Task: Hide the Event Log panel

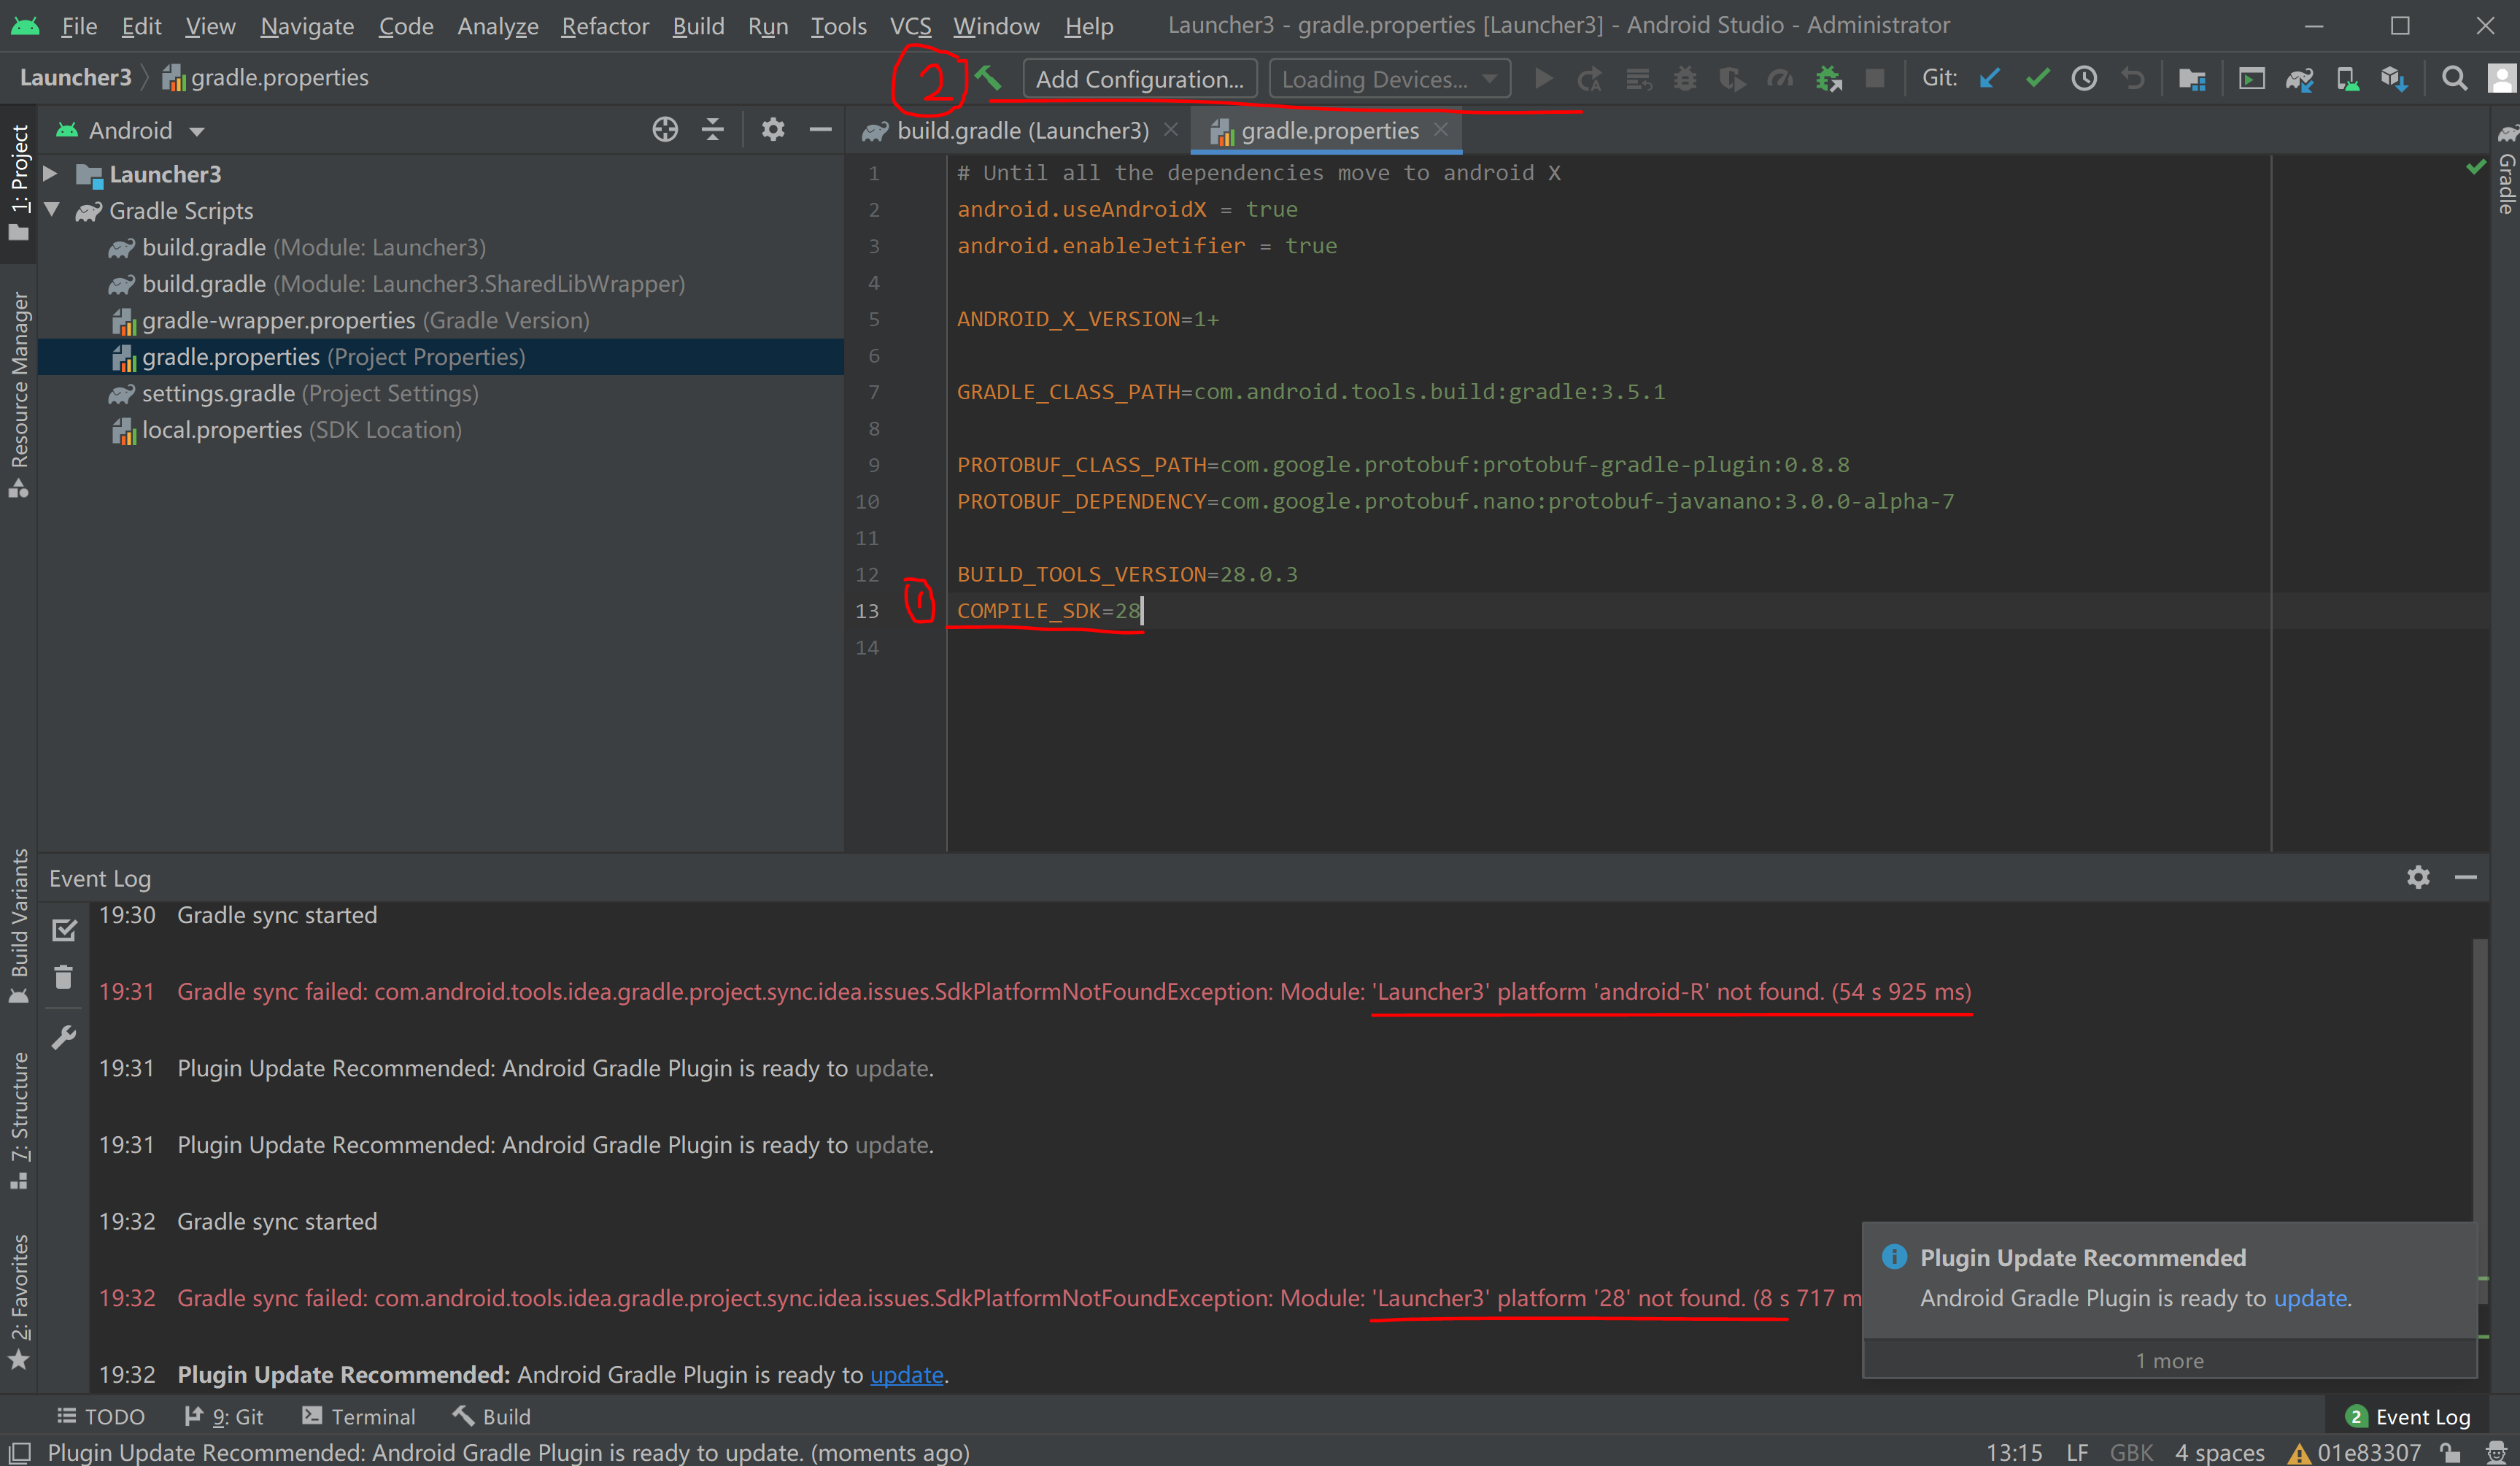Action: coord(2466,877)
